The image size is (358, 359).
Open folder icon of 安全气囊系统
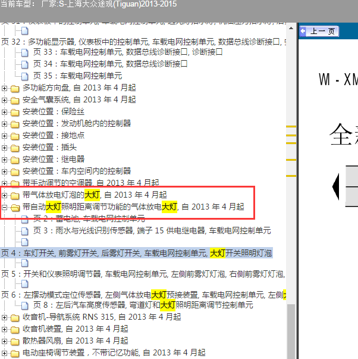tap(15, 100)
